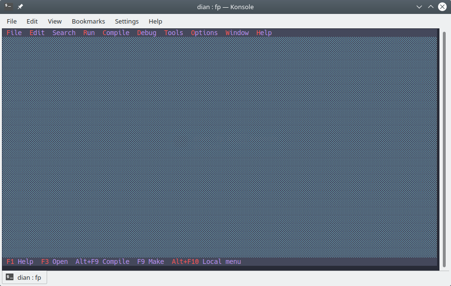Screen dimensions: 451x286
Task: Click the terminal icon on the dian:fp tab
Action: 9,277
